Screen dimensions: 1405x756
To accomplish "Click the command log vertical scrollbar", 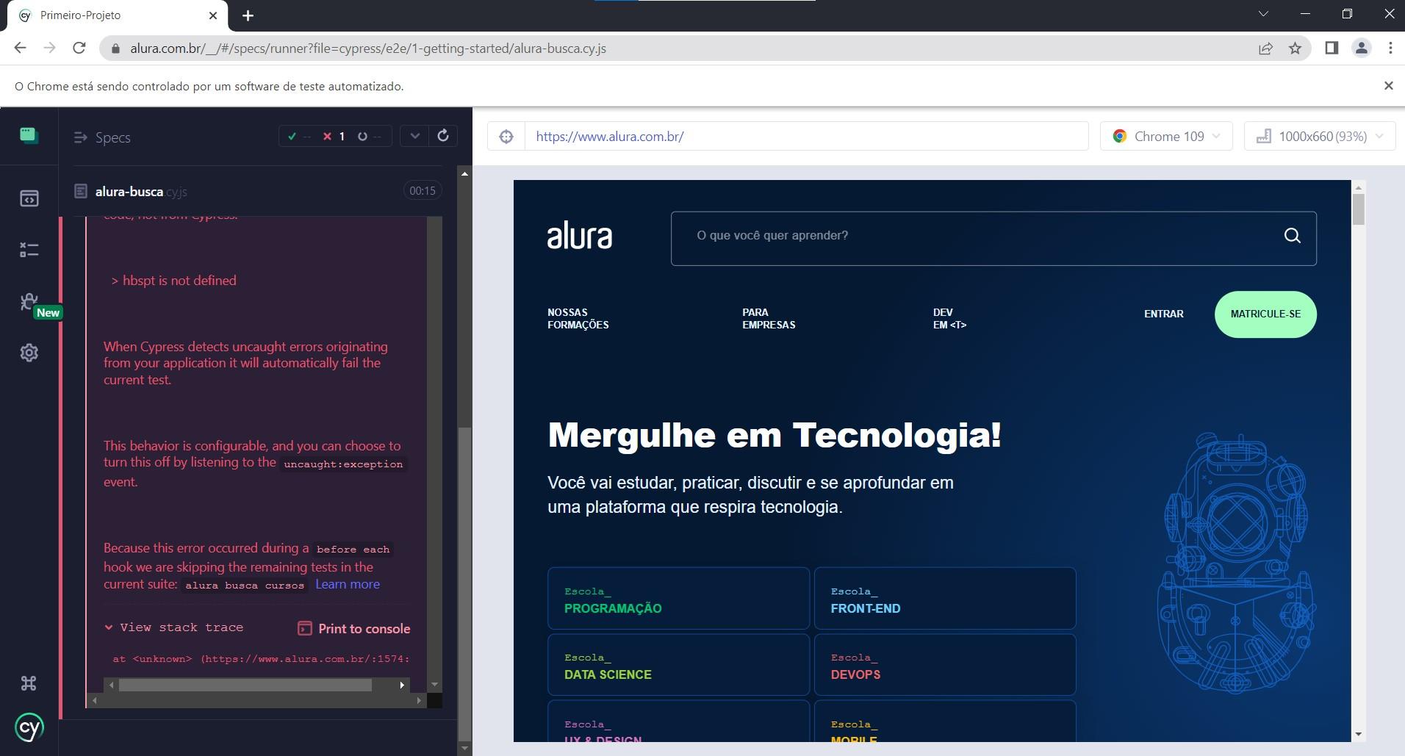I will pyautogui.click(x=464, y=583).
